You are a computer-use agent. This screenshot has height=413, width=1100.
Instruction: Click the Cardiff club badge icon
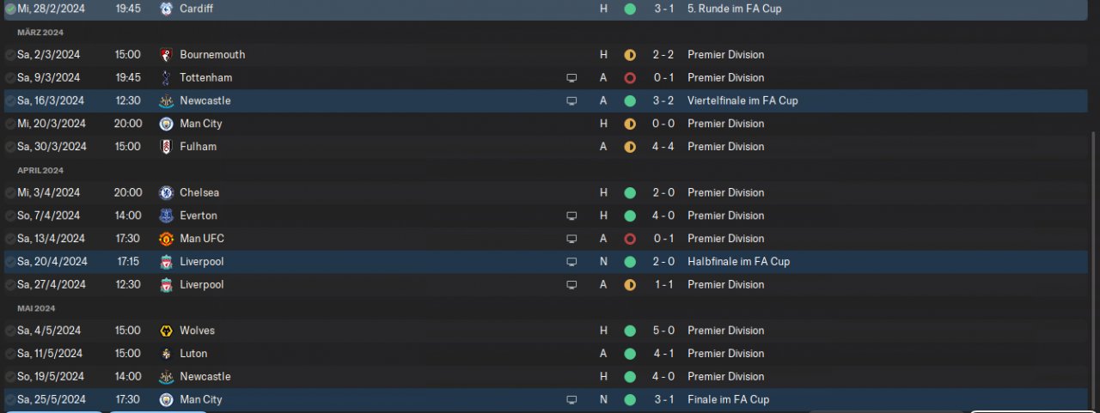166,9
